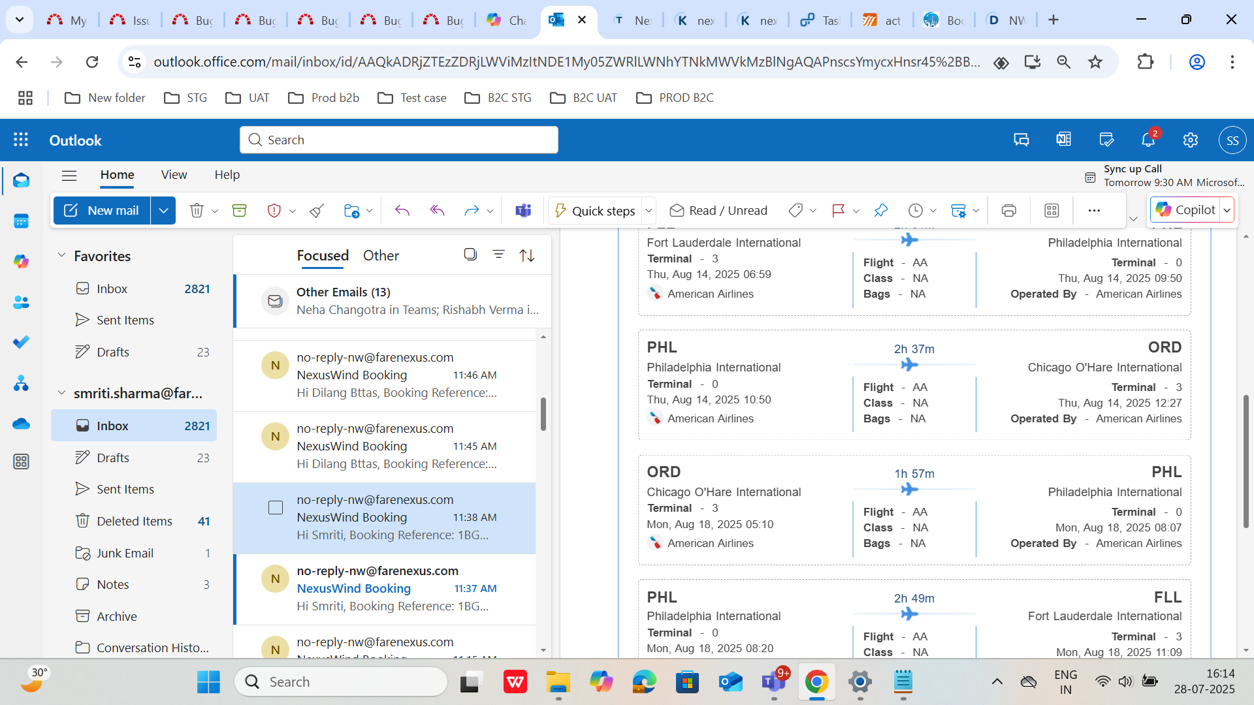Open the Quick steps dropdown arrow
Viewport: 1254px width, 705px height.
pos(649,210)
